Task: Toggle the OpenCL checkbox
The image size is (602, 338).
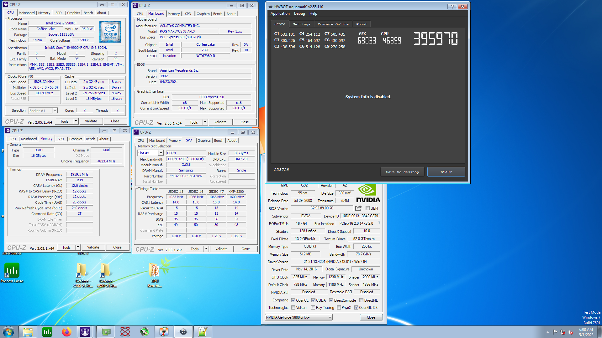Action: tap(293, 300)
